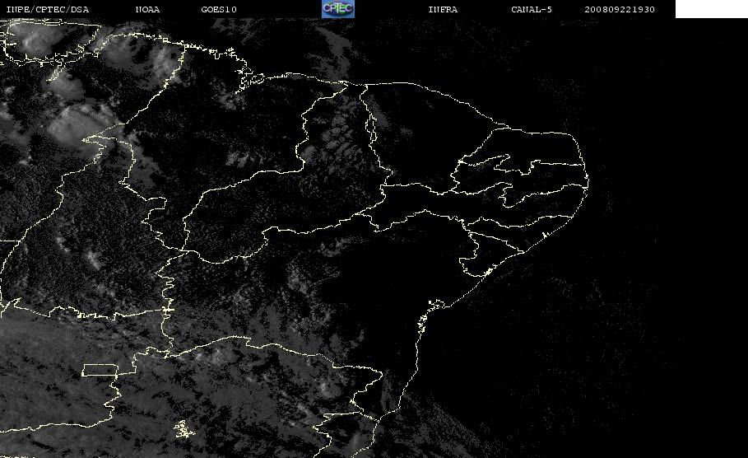Viewport: 748px width, 458px height.
Task: Select the NOAA label in the header
Action: pyautogui.click(x=147, y=10)
